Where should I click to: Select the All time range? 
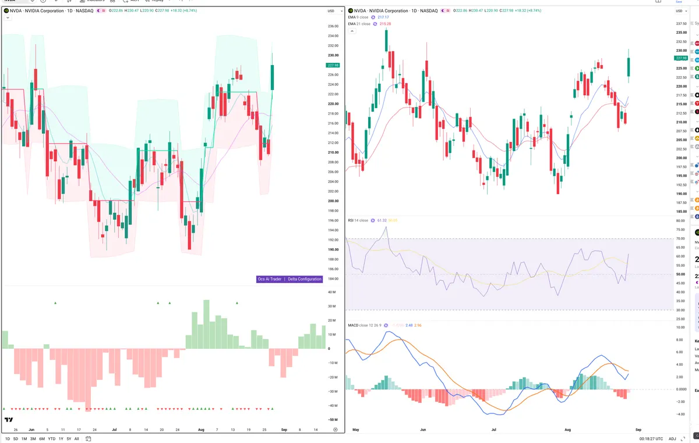pos(76,439)
